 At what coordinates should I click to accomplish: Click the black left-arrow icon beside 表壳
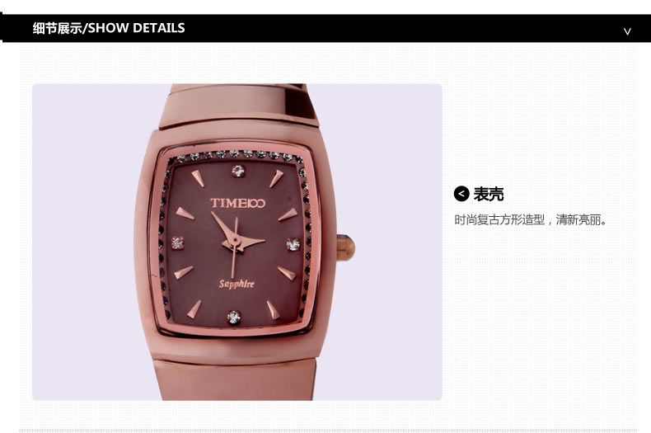461,194
